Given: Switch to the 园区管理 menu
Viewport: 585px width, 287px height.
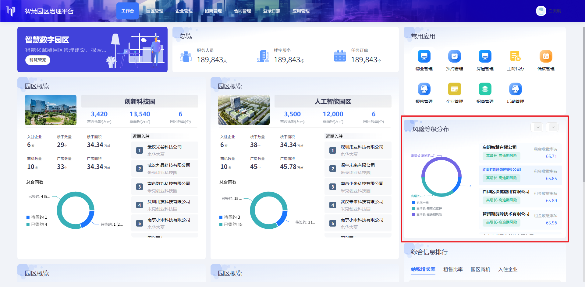Looking at the screenshot, I should coord(154,11).
